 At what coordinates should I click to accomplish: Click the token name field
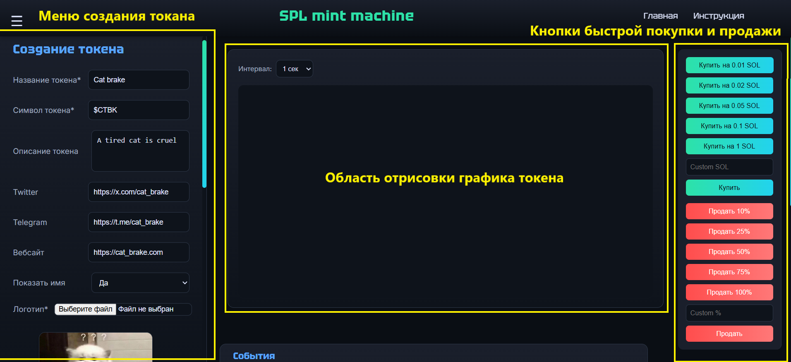(x=139, y=80)
